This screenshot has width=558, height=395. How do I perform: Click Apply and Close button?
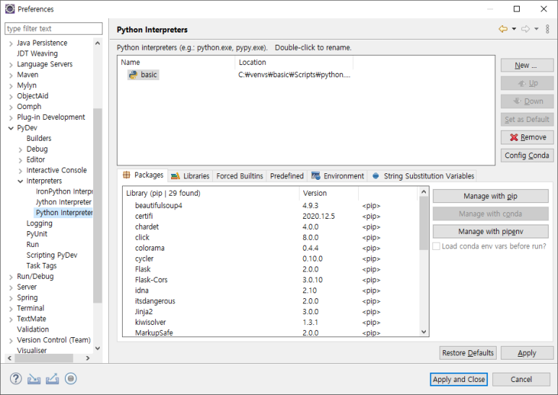click(458, 379)
